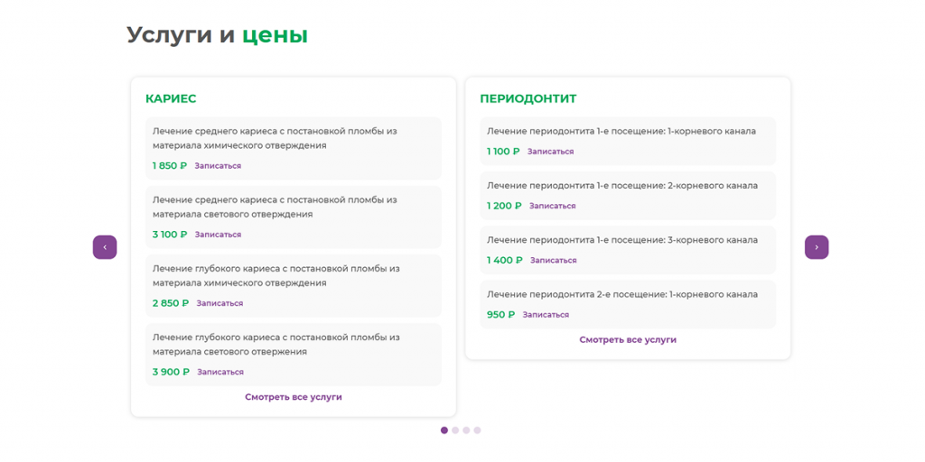Click the ПЕРИОДОНТИТ card heading

[528, 98]
